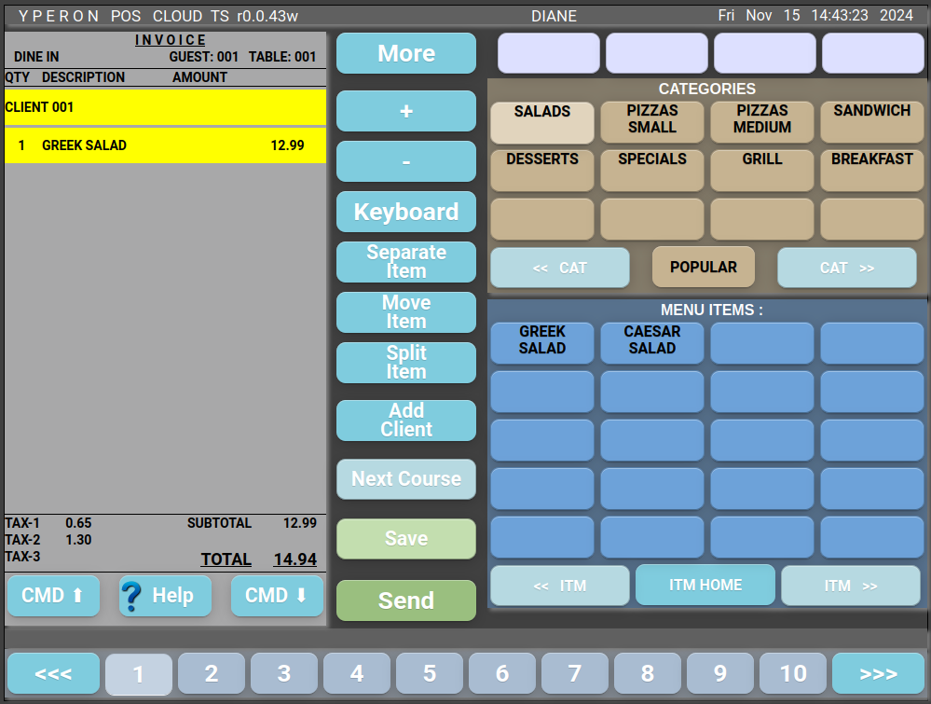Add Caesar Salad to the order
This screenshot has height=704, width=931.
651,341
